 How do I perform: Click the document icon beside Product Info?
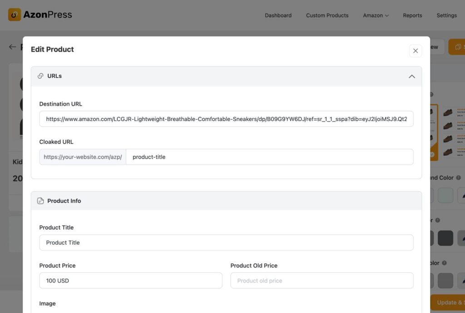click(x=40, y=201)
